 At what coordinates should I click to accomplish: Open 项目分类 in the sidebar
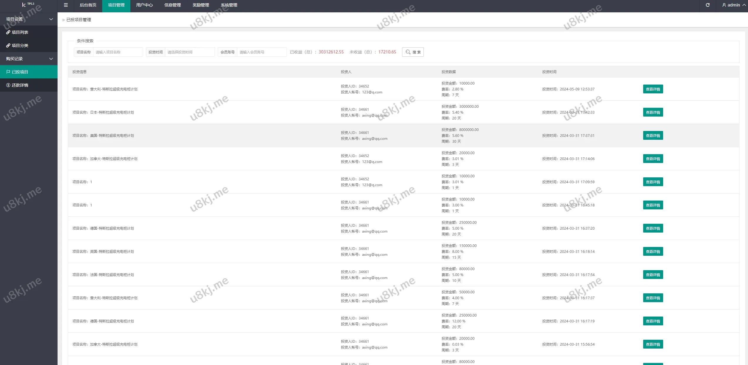[x=20, y=46]
